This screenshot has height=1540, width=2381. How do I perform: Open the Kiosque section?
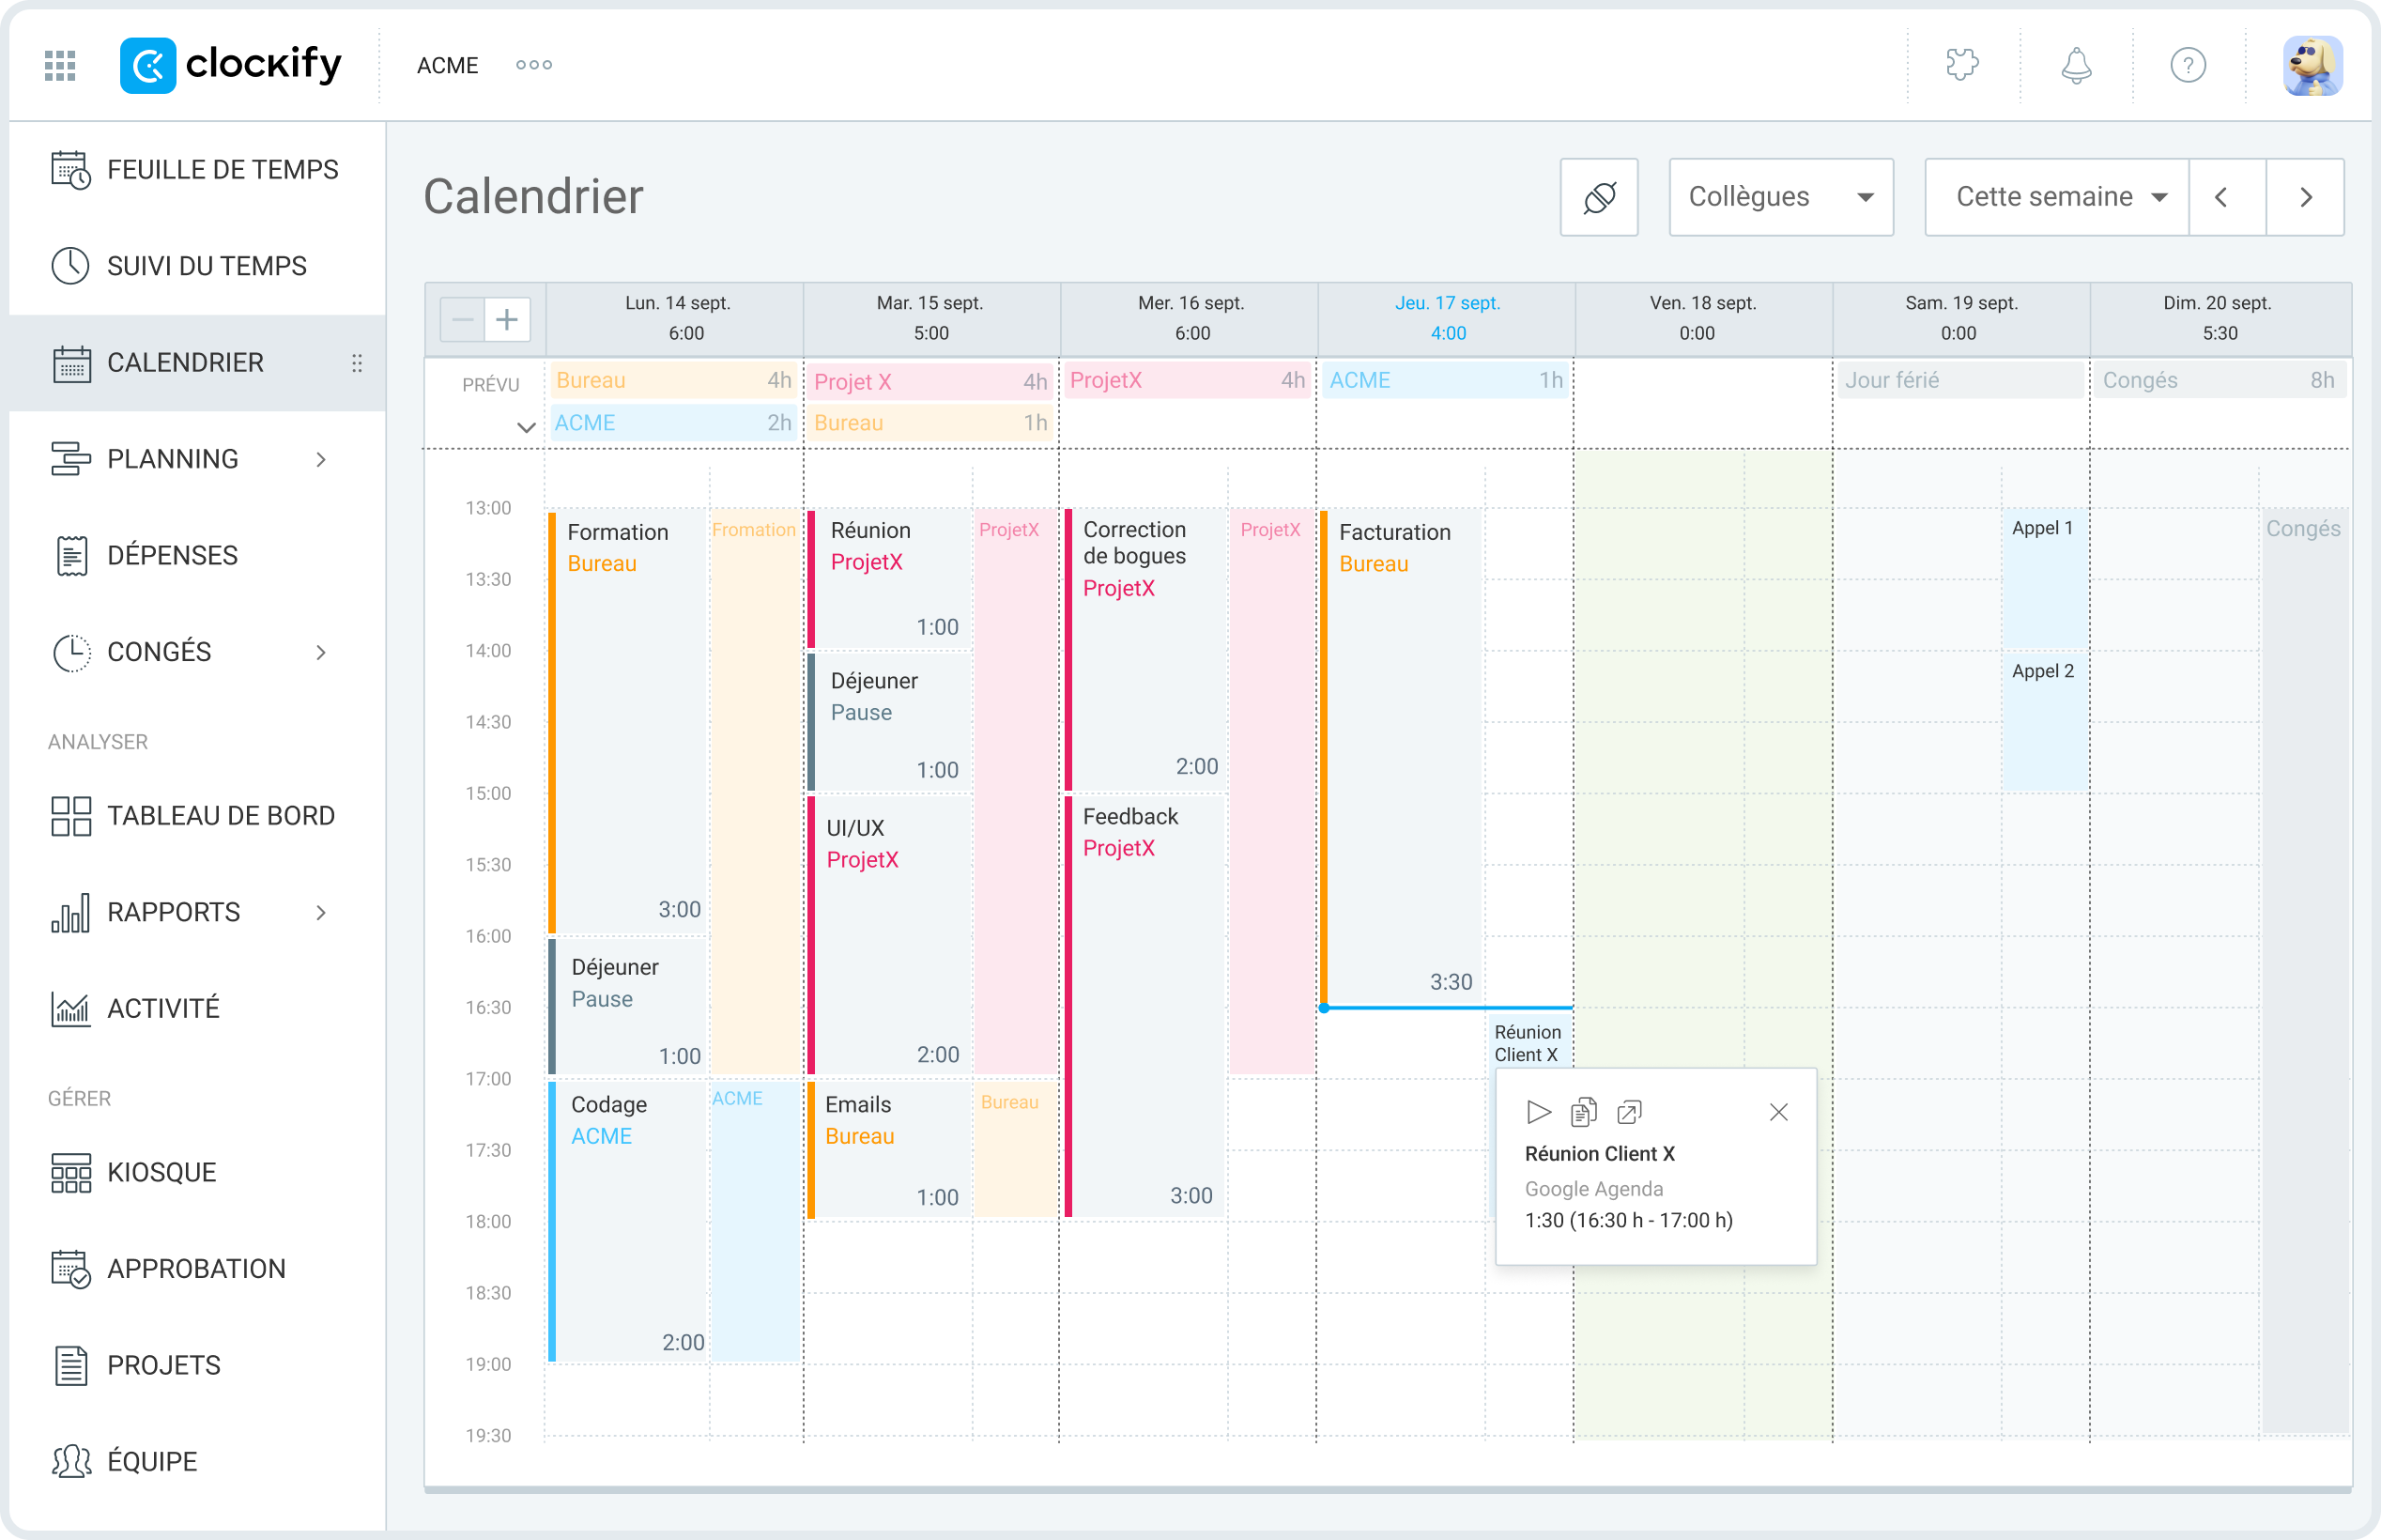161,1172
